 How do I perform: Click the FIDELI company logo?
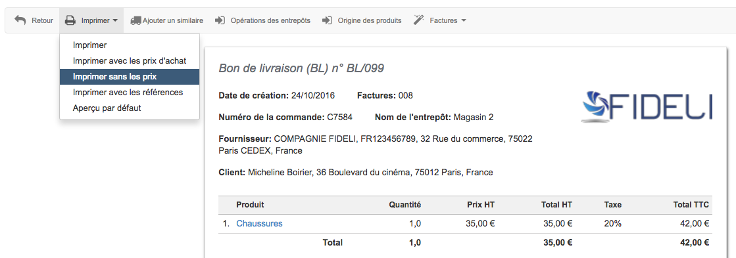point(647,107)
